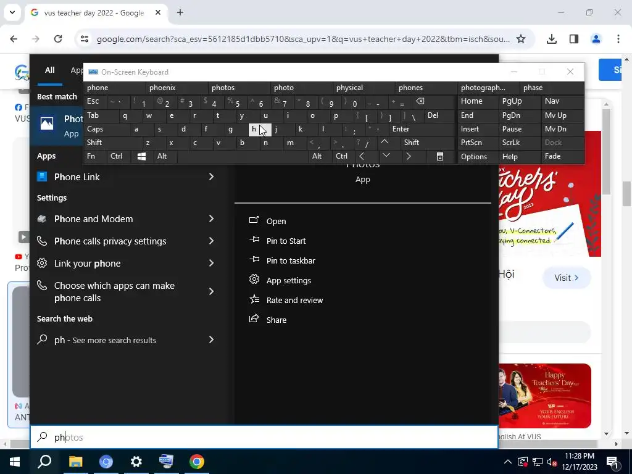Click Chrome's reload page icon

coord(58,39)
